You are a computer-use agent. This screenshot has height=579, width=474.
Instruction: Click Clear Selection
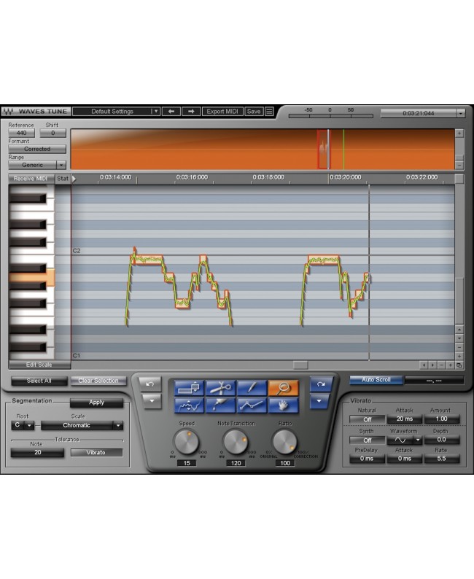click(x=98, y=381)
